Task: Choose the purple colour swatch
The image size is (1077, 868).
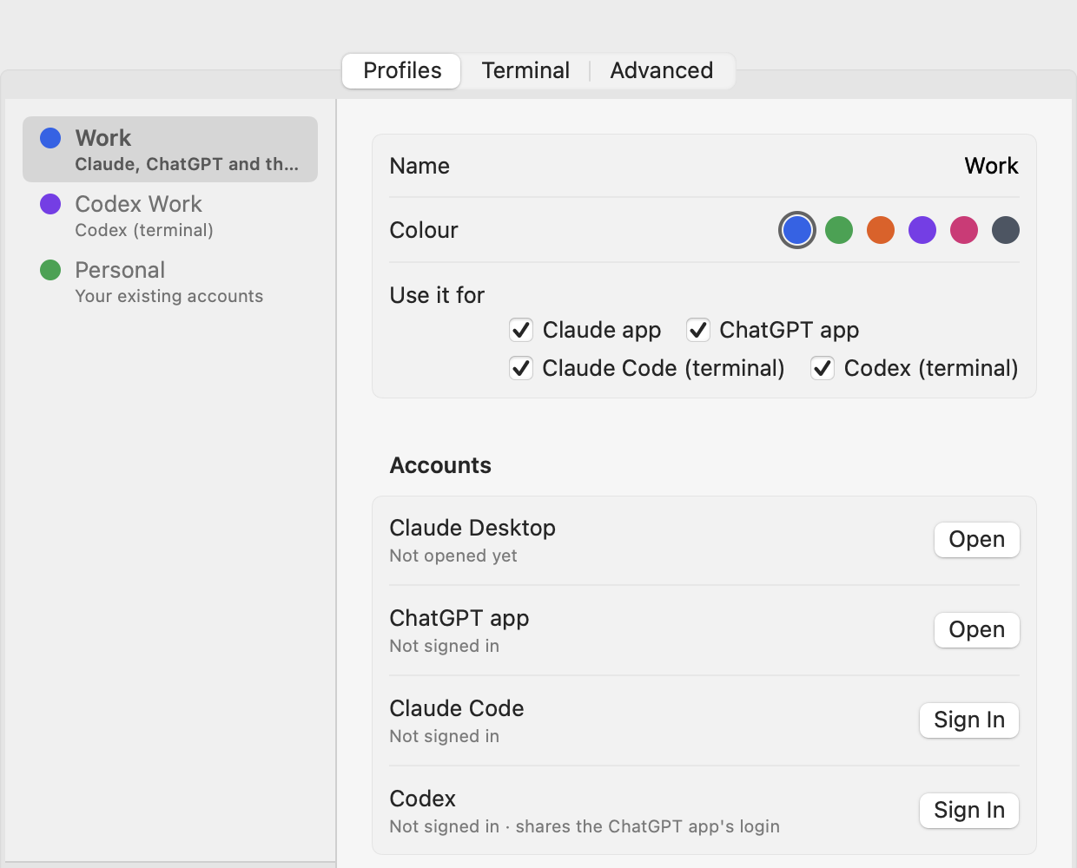Action: coord(922,230)
